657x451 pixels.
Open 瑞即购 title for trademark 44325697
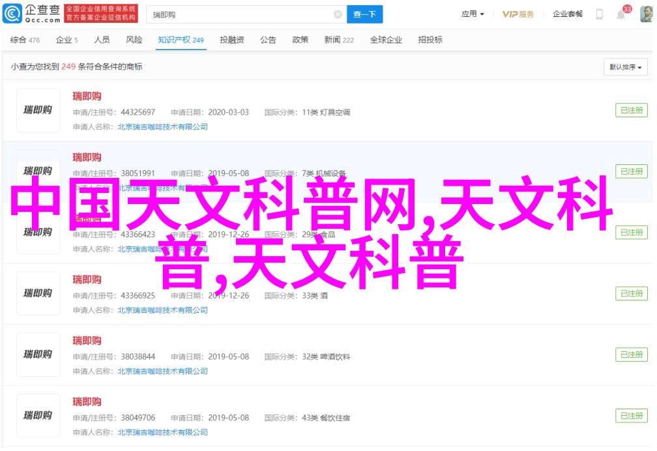click(x=87, y=96)
